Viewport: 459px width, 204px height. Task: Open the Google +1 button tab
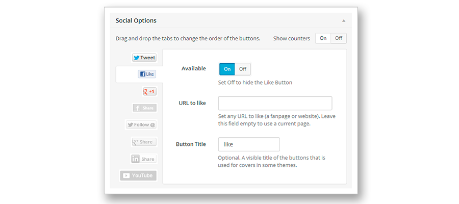click(149, 91)
